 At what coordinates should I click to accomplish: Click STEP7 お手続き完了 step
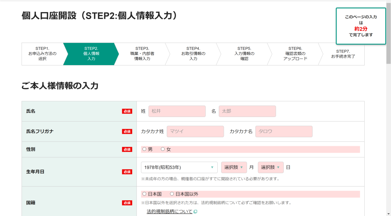343,54
